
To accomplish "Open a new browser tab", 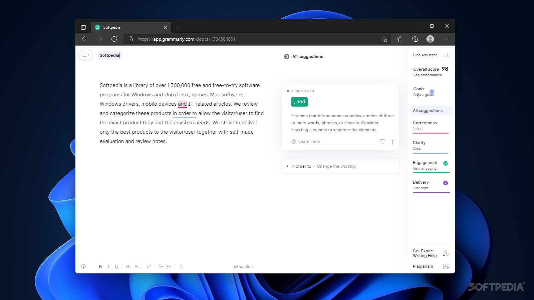I will (177, 27).
